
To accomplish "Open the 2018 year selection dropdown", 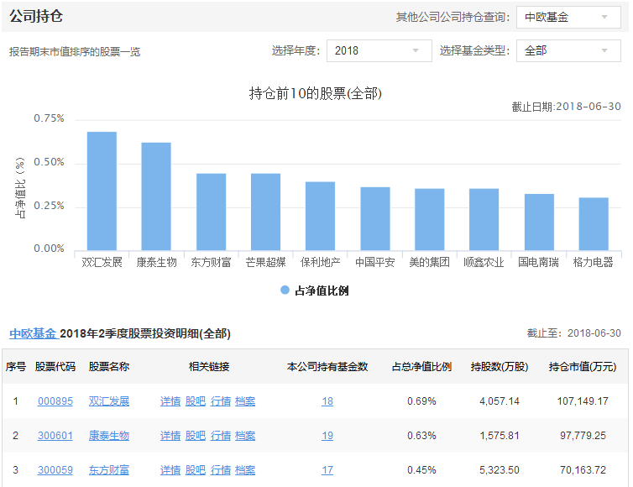I will 379,50.
